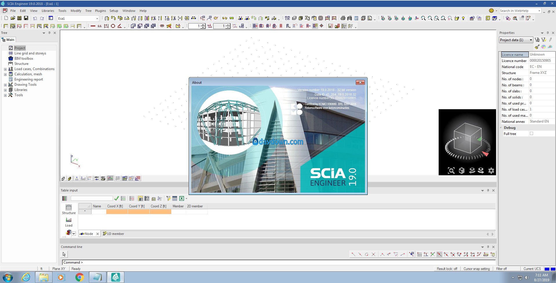Click the printer icon in the toolbar
Screen dimensions: 556x283
tap(343, 18)
